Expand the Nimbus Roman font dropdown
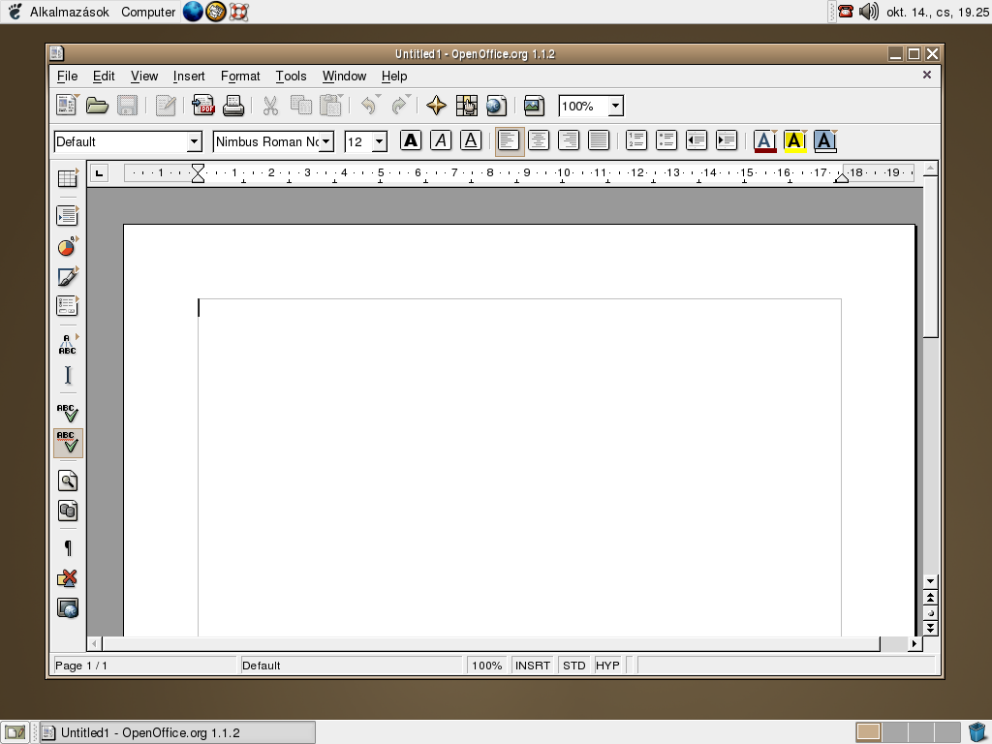Viewport: 992px width, 744px height. (x=326, y=141)
